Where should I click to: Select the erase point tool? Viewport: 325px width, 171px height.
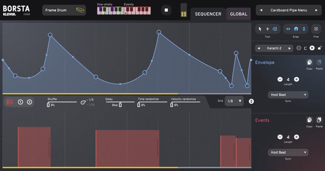(x=275, y=29)
